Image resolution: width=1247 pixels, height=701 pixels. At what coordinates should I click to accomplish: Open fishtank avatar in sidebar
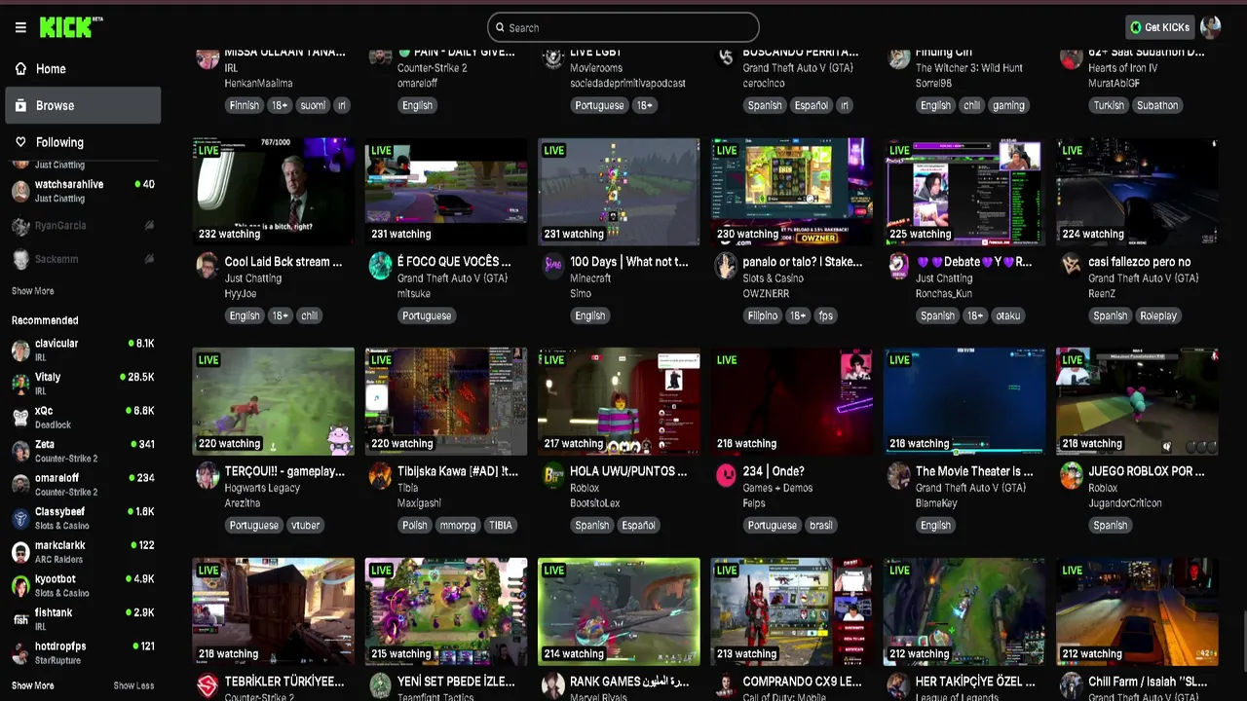20,619
